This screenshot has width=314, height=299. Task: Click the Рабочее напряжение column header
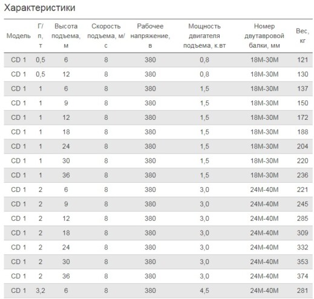(150, 36)
